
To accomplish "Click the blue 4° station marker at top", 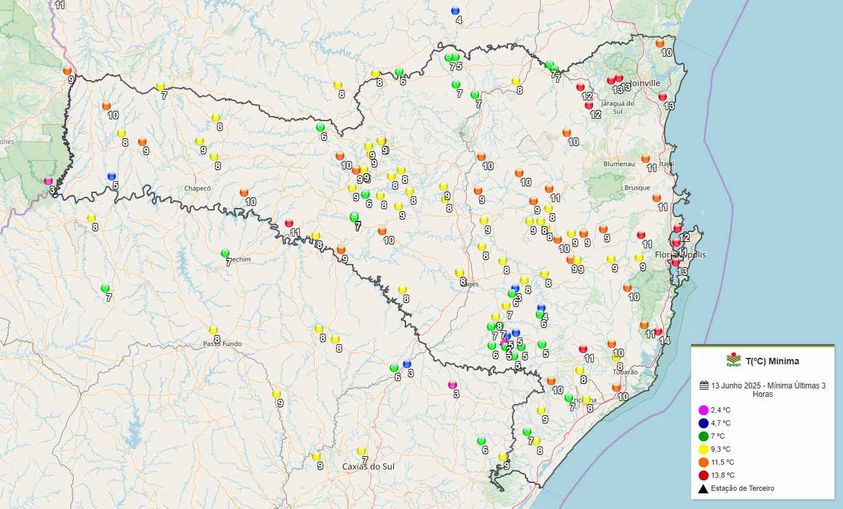I will [x=455, y=10].
